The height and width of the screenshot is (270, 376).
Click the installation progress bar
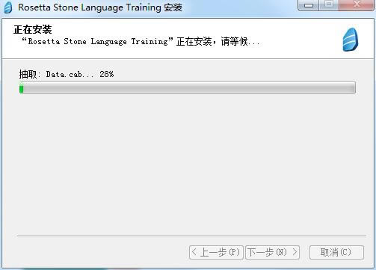tap(188, 88)
